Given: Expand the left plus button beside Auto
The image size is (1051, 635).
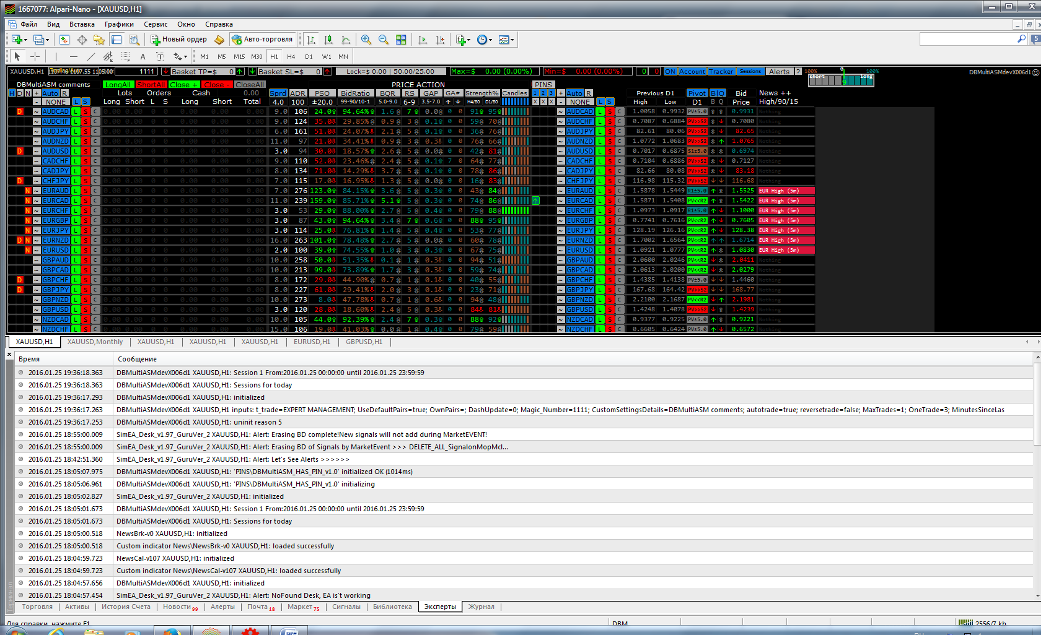Looking at the screenshot, I should tap(37, 93).
